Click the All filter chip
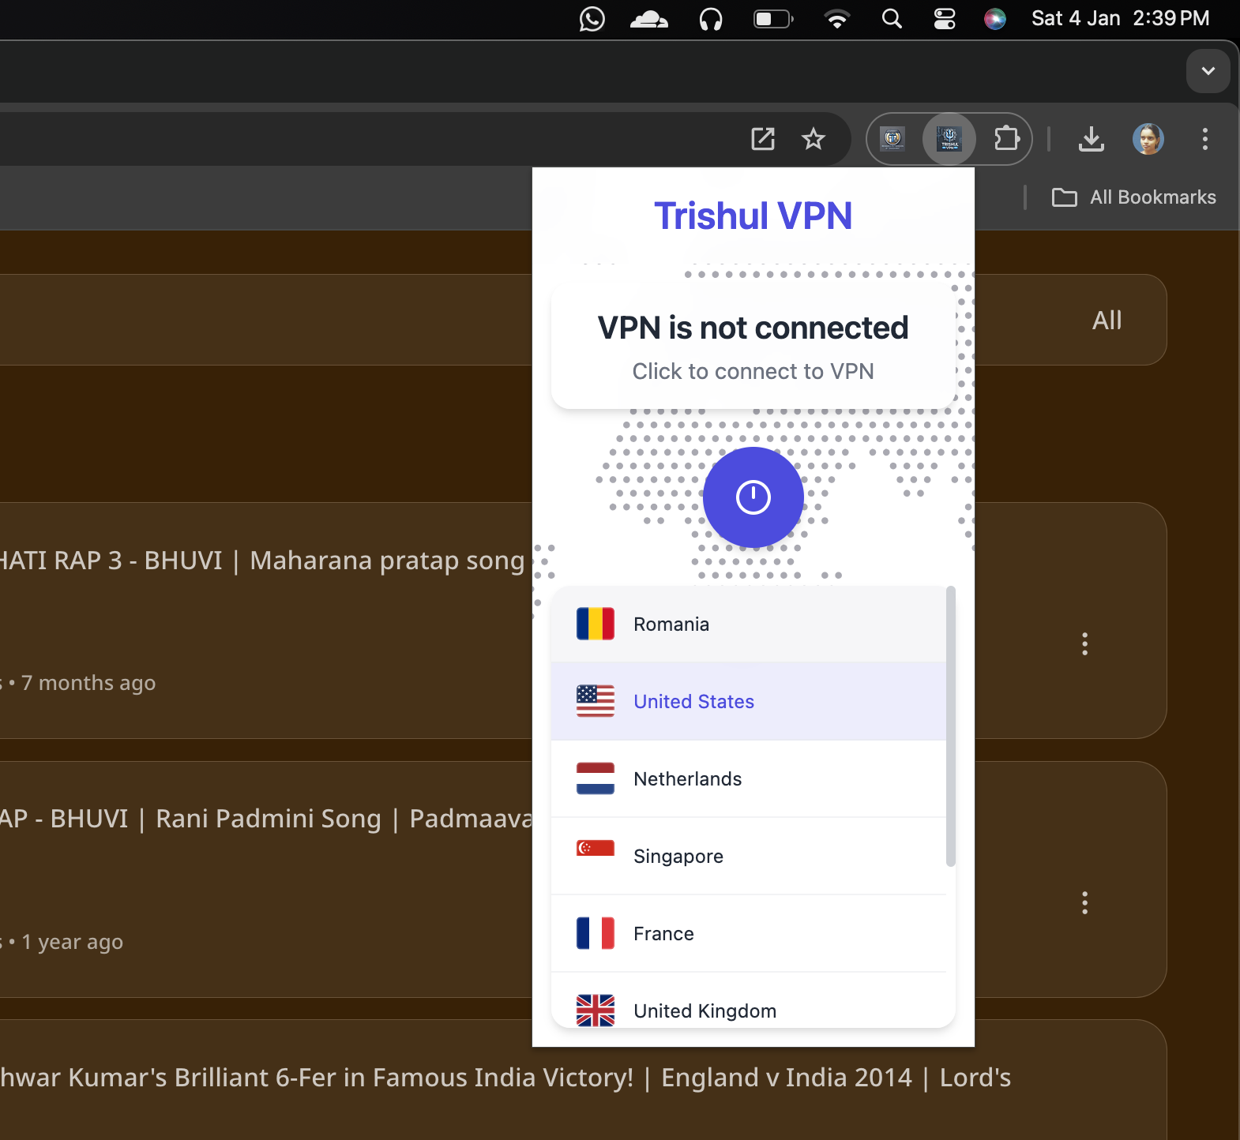 pyautogui.click(x=1107, y=320)
